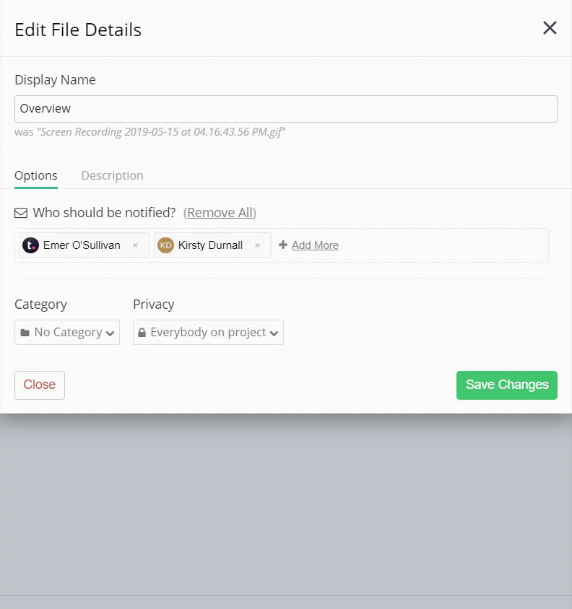Click Kirsty Durnall's KD avatar
This screenshot has width=572, height=609.
point(165,245)
